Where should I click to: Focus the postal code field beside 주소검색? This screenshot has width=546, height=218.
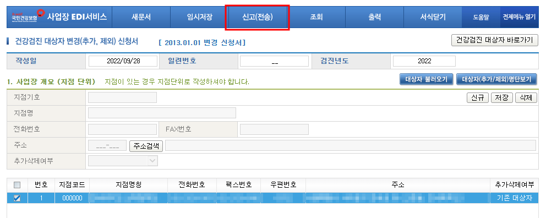[107, 145]
